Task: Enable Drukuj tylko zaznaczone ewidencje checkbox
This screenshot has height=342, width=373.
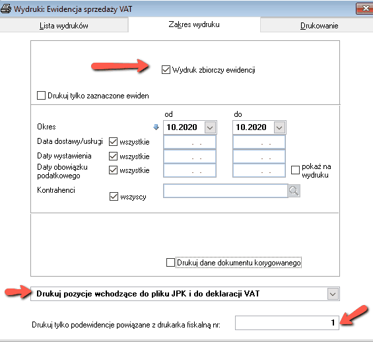Action: tap(41, 96)
